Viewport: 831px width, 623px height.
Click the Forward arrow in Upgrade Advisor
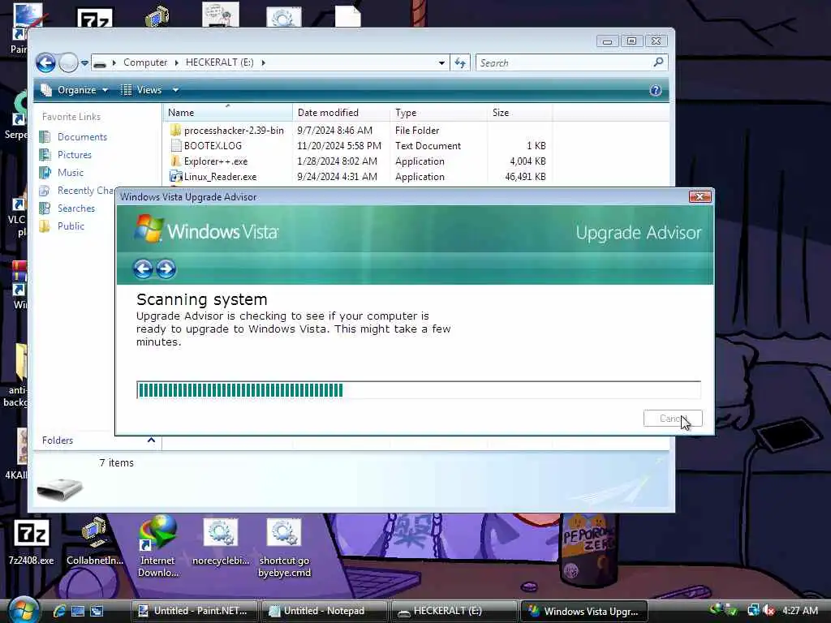pos(166,269)
